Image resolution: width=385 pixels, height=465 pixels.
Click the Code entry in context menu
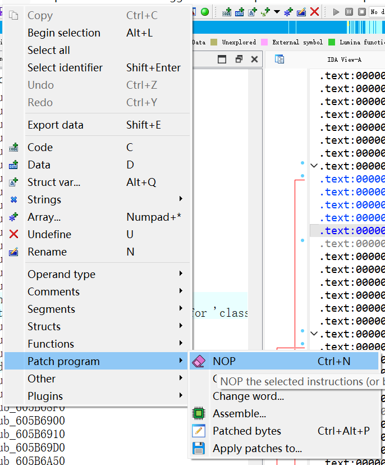click(x=97, y=147)
